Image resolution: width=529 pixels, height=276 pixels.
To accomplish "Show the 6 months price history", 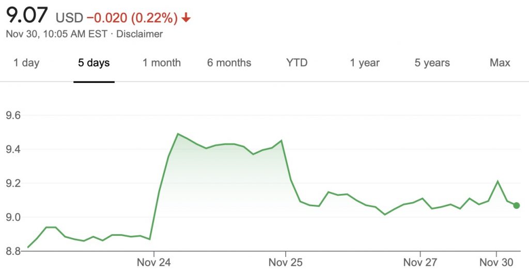I will tap(229, 63).
